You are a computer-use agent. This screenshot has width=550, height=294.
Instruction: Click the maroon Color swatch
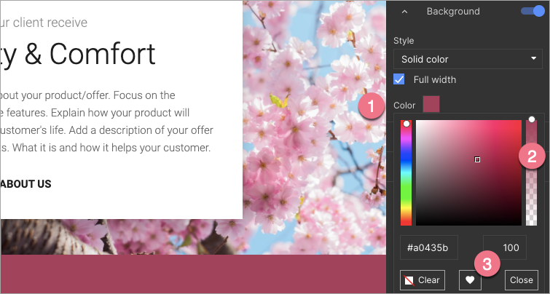coord(431,105)
